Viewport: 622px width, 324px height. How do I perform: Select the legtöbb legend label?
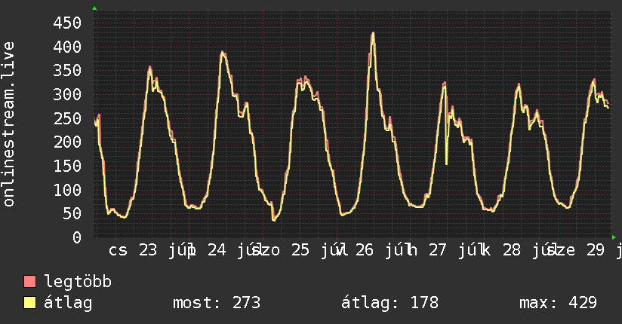click(78, 282)
